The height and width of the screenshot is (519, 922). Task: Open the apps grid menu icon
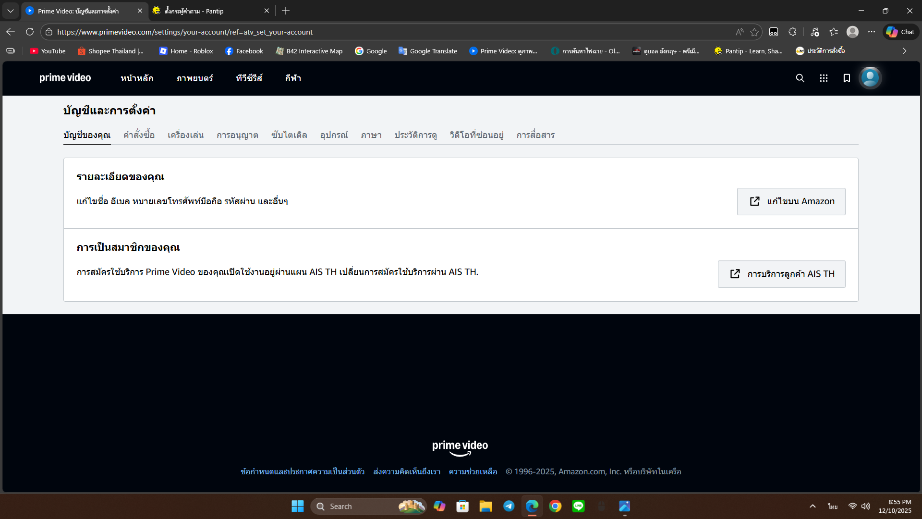pos(824,78)
